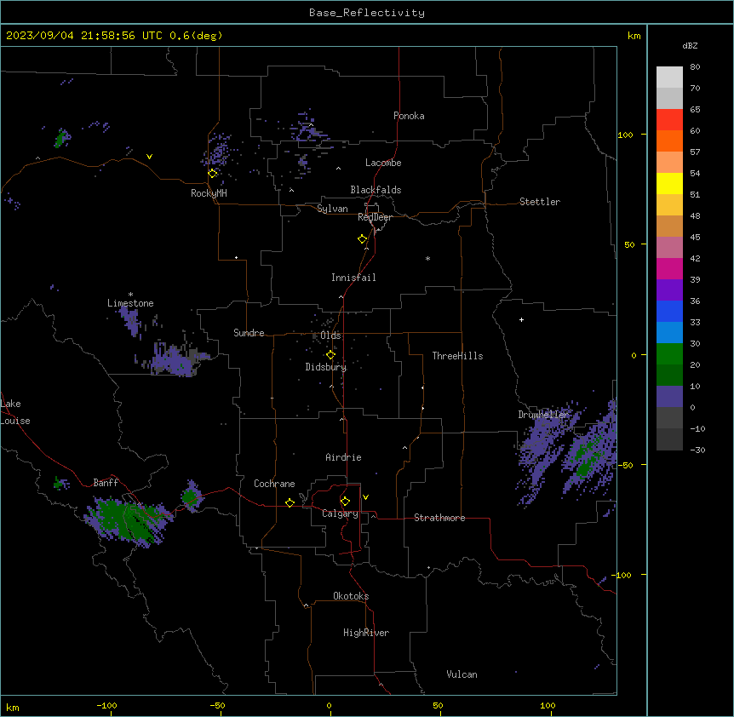
Task: Click the green echo cluster south of Banff
Action: [129, 520]
